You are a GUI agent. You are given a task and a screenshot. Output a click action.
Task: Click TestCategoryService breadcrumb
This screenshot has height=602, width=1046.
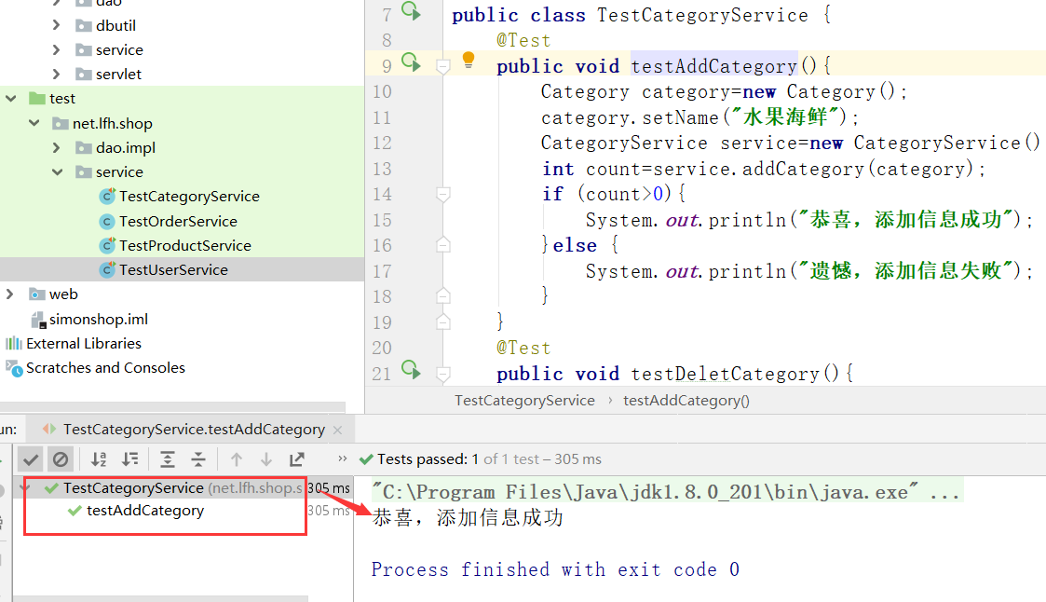[x=524, y=401]
